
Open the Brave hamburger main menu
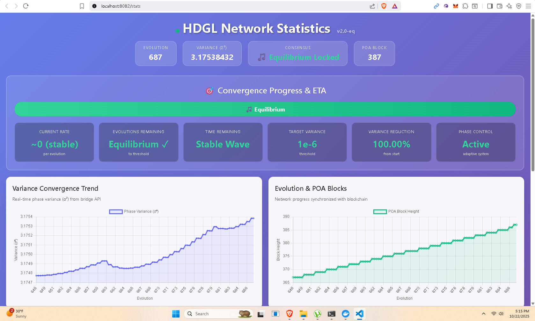(x=528, y=6)
